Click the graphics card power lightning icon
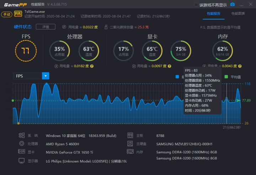Image resolution: width=256 pixels, height=175 pixels. (x=134, y=66)
